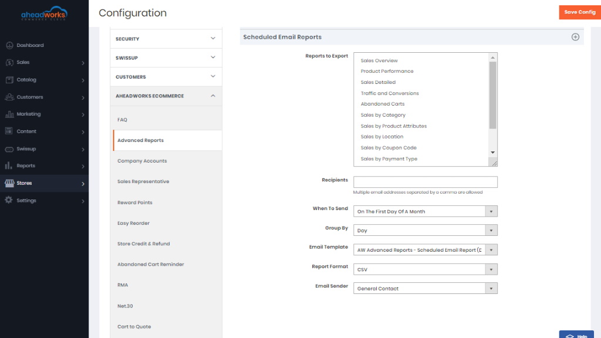Expand the SWISSUP config section
Viewport: 601px width, 338px height.
(x=166, y=58)
